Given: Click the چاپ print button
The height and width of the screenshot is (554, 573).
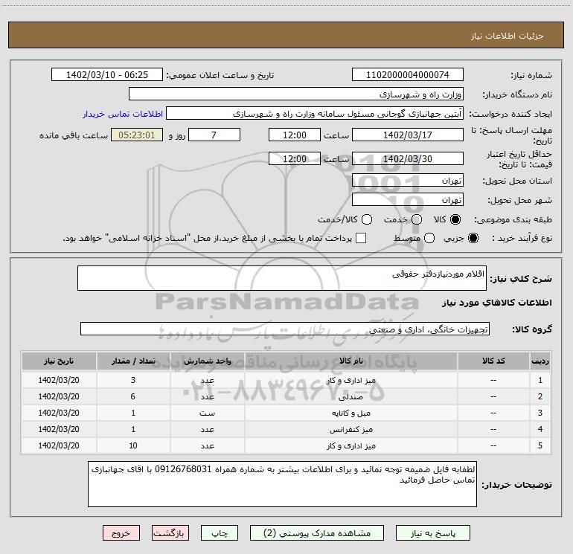Looking at the screenshot, I should pyautogui.click(x=220, y=533).
